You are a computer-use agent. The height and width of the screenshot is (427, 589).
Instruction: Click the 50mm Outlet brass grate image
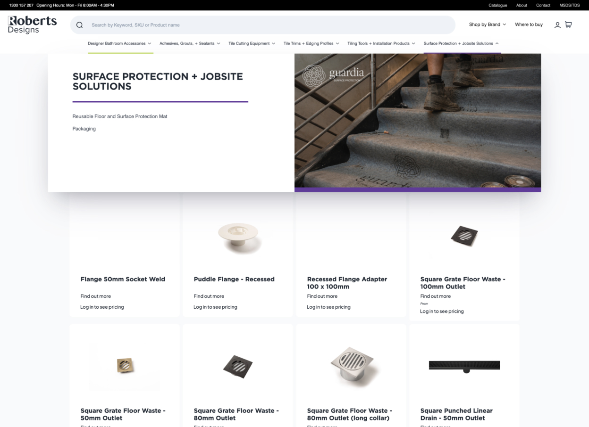125,366
